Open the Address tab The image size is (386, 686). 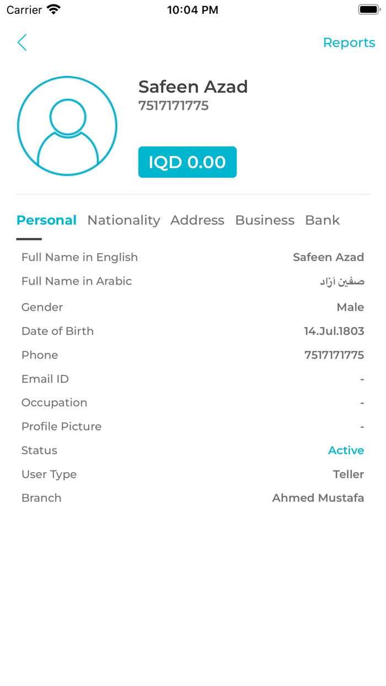coord(197,220)
